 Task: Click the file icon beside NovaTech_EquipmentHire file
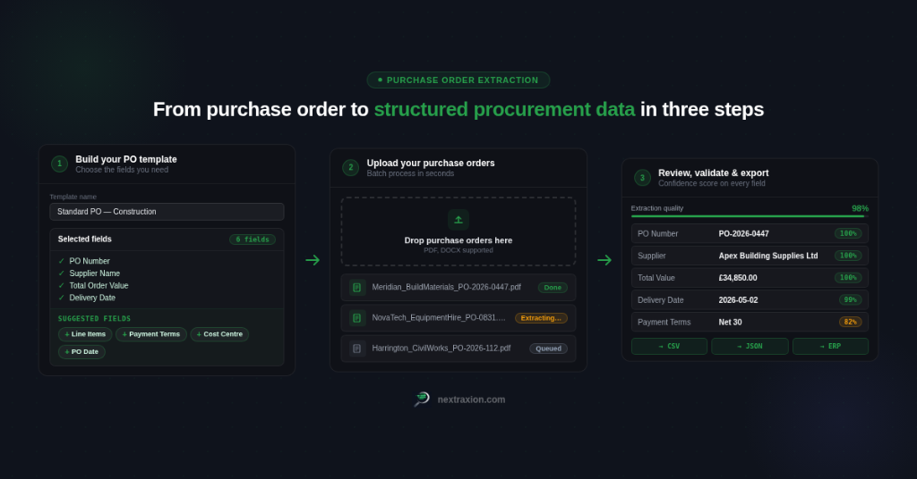click(x=357, y=318)
